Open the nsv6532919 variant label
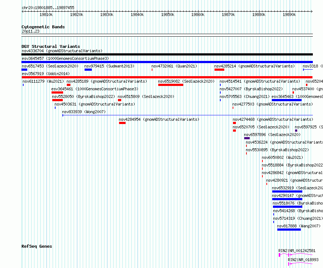The width and height of the screenshot is (323, 268). 298,188
